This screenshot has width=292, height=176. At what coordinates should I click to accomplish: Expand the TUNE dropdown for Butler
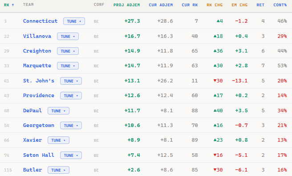click(58, 170)
